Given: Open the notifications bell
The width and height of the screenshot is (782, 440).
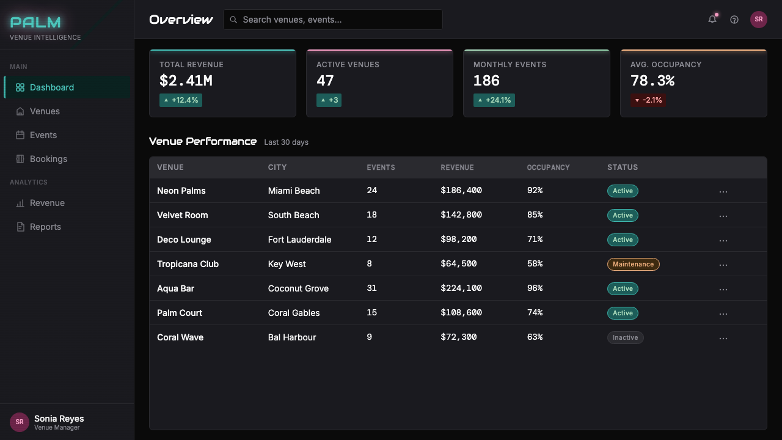Looking at the screenshot, I should [x=712, y=20].
